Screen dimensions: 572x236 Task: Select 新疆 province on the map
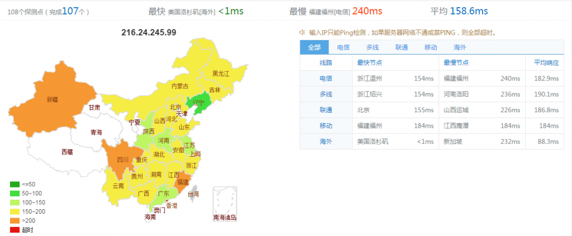pos(53,99)
